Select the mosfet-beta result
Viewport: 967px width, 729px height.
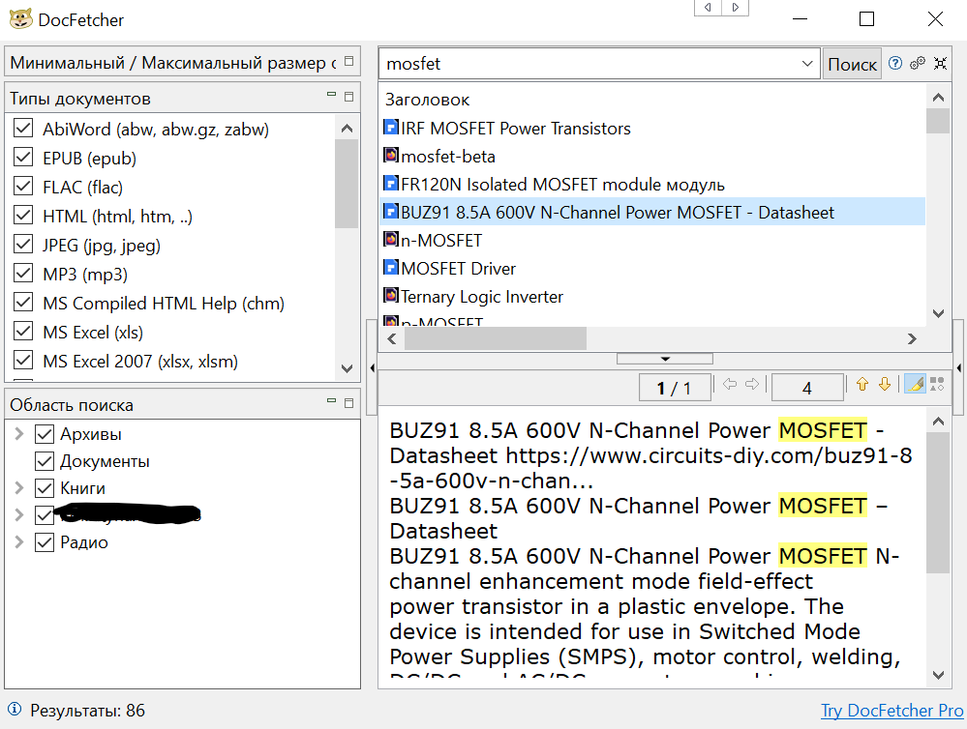[653, 157]
